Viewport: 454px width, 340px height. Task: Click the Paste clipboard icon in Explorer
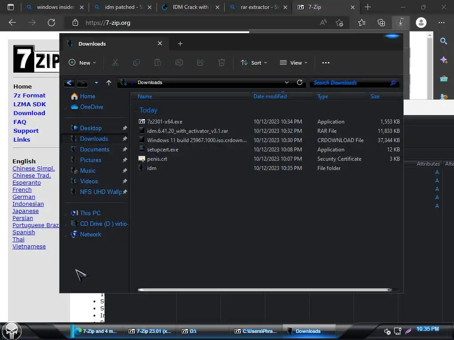tap(157, 62)
